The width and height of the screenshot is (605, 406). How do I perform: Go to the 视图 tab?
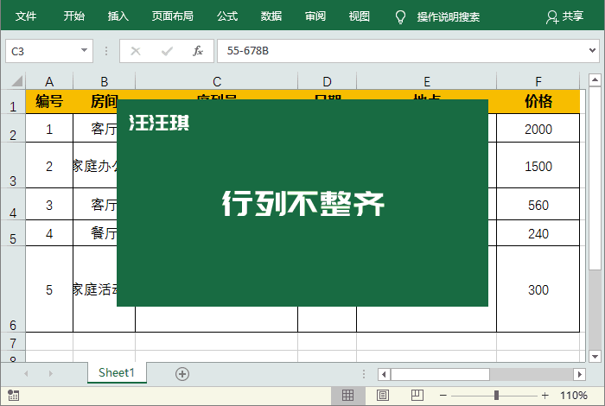tap(360, 16)
